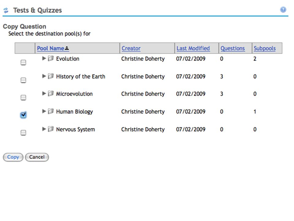Expand the Evolution pool tree arrow

tap(44, 58)
